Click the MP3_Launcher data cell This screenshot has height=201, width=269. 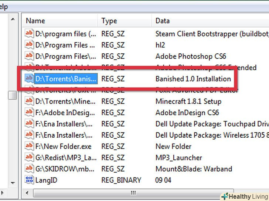click(x=179, y=158)
